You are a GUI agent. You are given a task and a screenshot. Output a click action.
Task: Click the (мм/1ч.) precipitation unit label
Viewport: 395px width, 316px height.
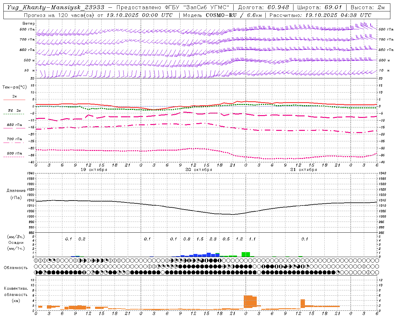click(x=16, y=248)
